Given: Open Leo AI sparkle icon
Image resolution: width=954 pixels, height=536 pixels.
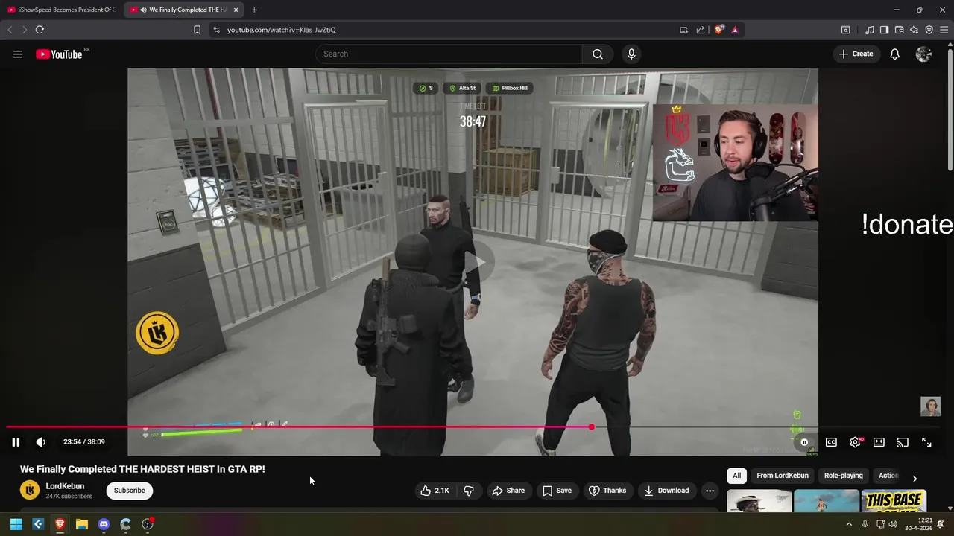Looking at the screenshot, I should click(x=914, y=30).
